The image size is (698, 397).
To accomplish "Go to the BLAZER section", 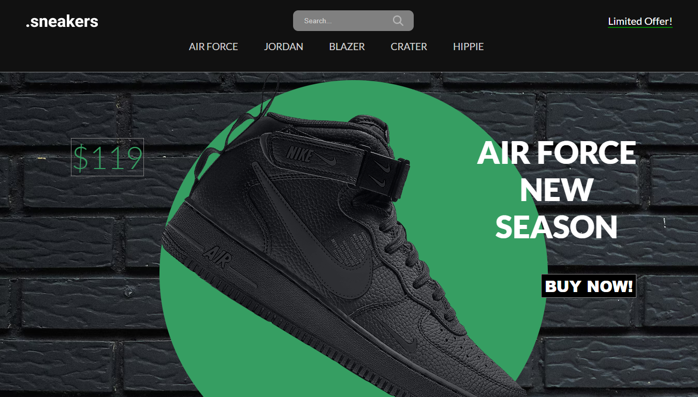I will point(347,47).
